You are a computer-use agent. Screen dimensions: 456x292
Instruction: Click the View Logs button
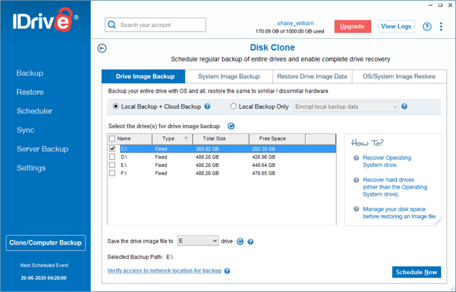pyautogui.click(x=397, y=26)
